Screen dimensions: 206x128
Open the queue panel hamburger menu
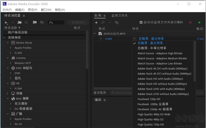click(x=105, y=16)
